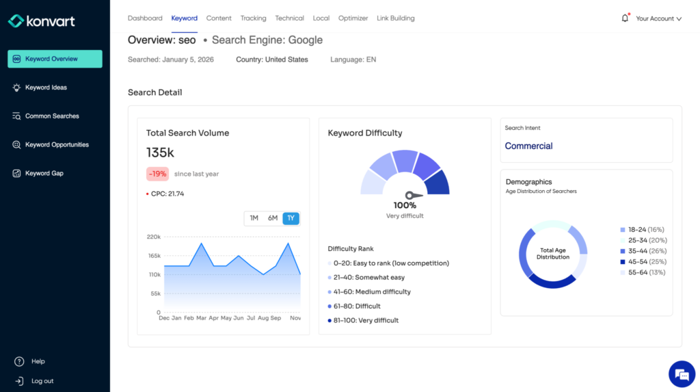Click the 25-34 (20%) legend entry
700x392 pixels.
644,241
